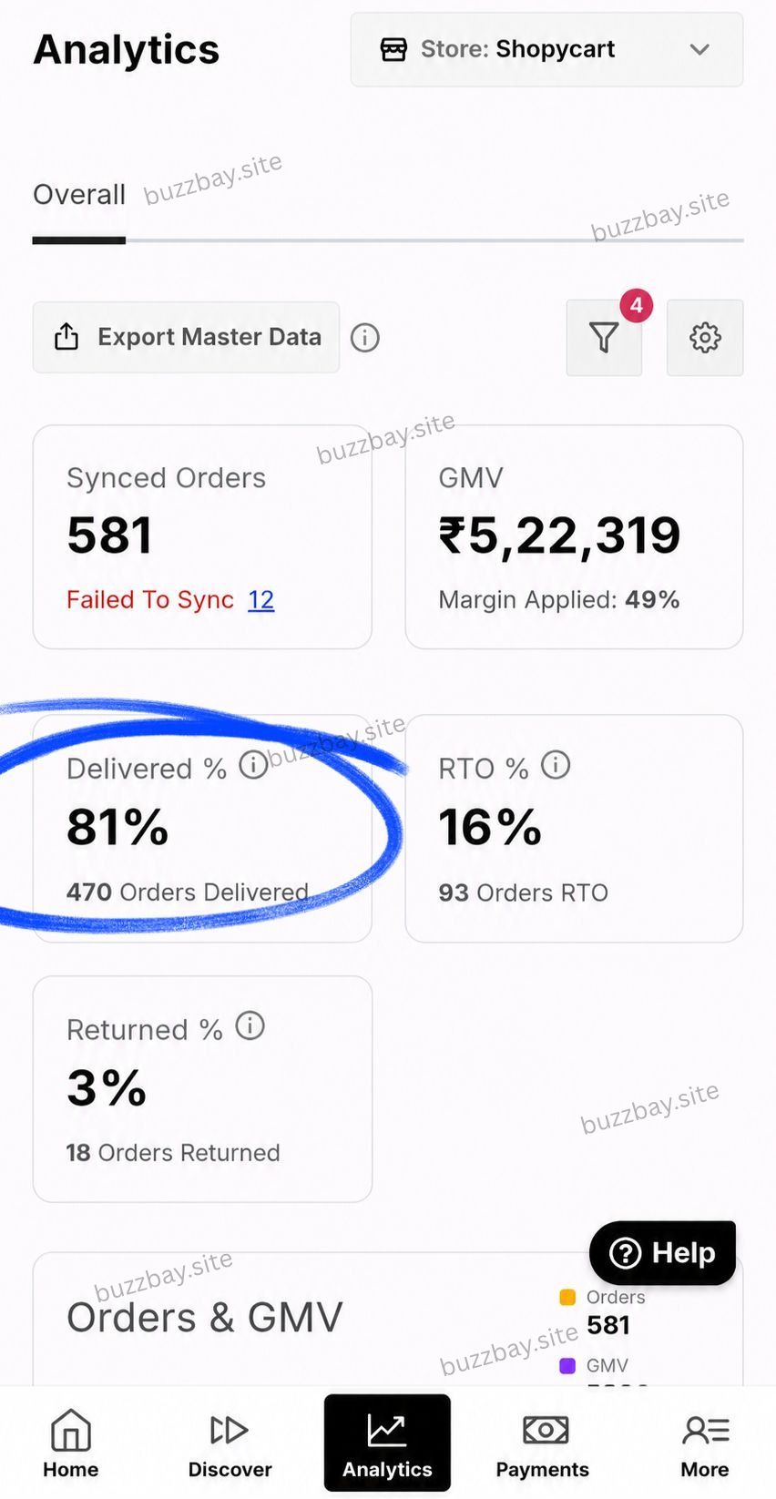Open Discover in bottom navigation
Image resolution: width=776 pixels, height=1499 pixels.
coord(230,1443)
